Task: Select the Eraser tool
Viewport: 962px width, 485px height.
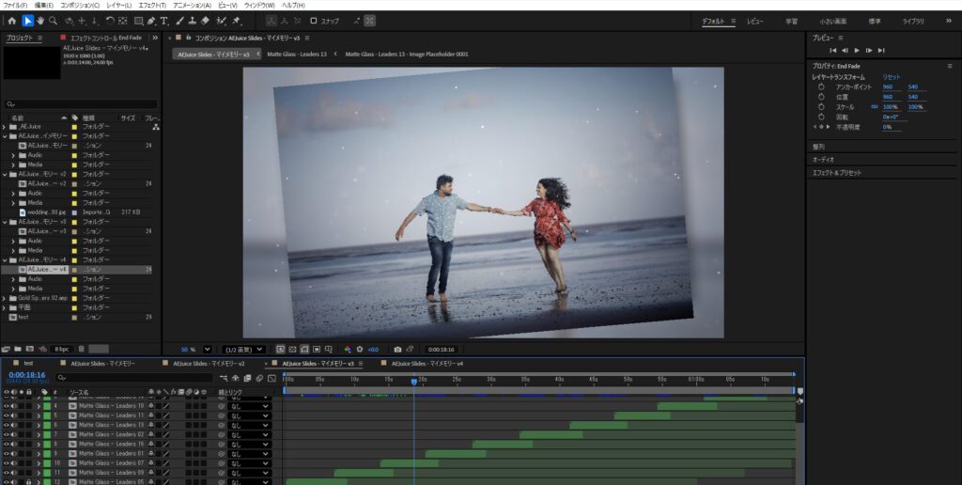Action: (206, 21)
